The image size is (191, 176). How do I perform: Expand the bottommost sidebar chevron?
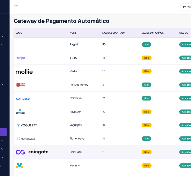pos(2,157)
